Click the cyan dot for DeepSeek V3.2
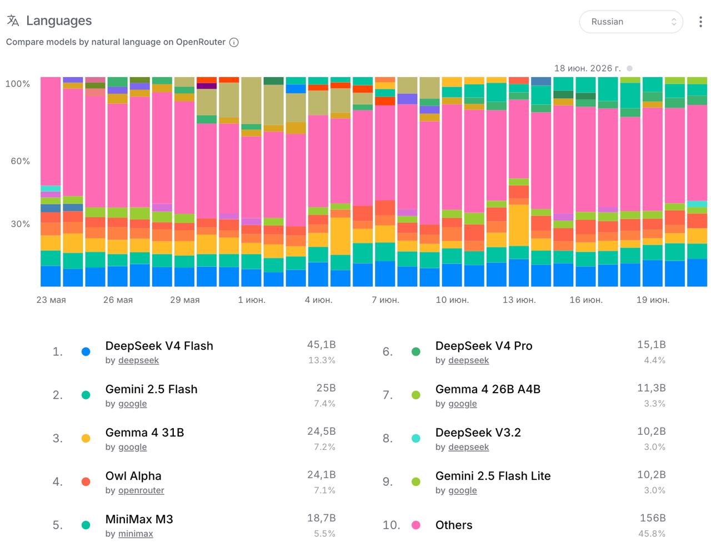 pyautogui.click(x=415, y=438)
